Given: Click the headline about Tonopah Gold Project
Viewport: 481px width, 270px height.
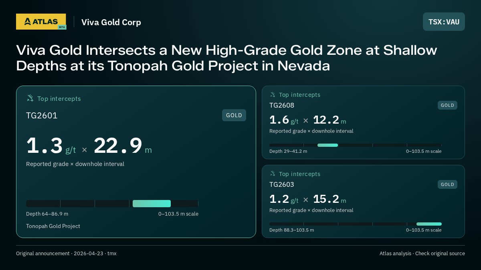Looking at the screenshot, I should coord(226,58).
